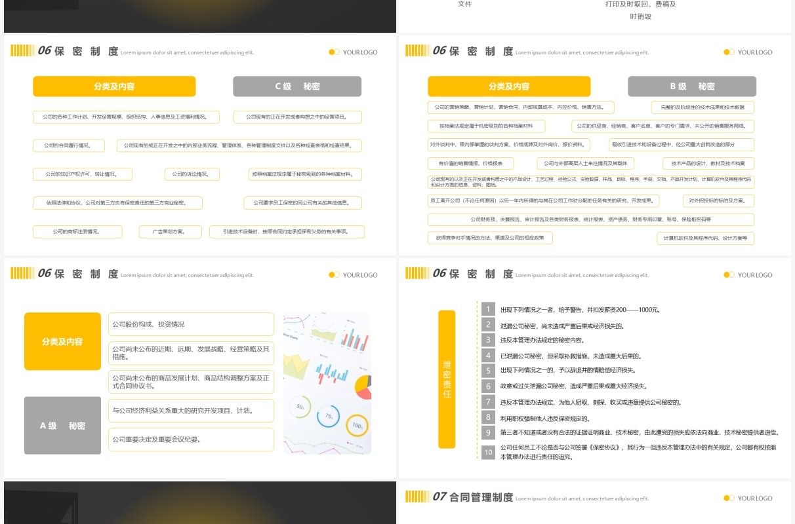This screenshot has width=795, height=524.
Task: Select '公司重要决定及重要会议纪要。' text box
Action: point(191,440)
